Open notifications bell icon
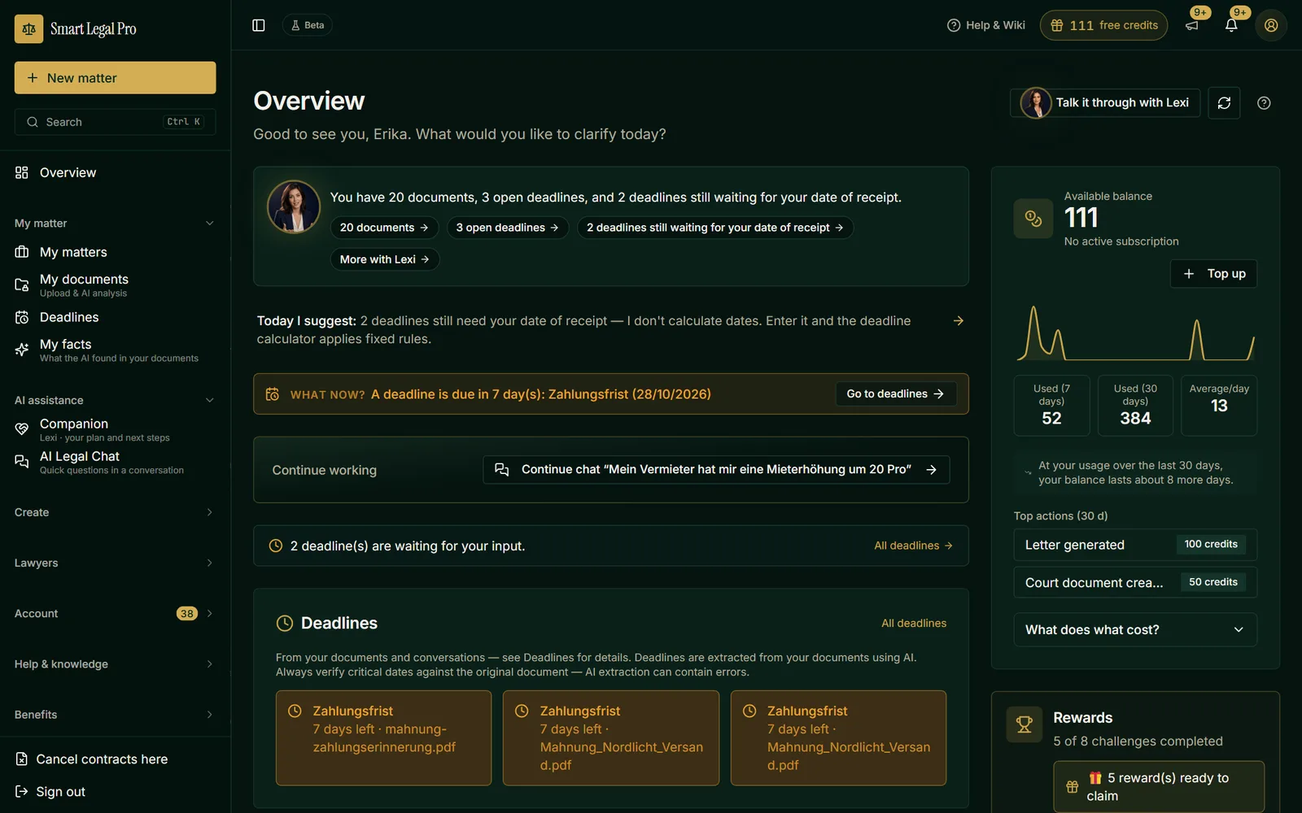This screenshot has height=813, width=1302. point(1231,25)
